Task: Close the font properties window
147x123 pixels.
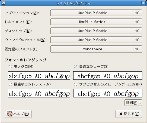Action: [143, 3]
